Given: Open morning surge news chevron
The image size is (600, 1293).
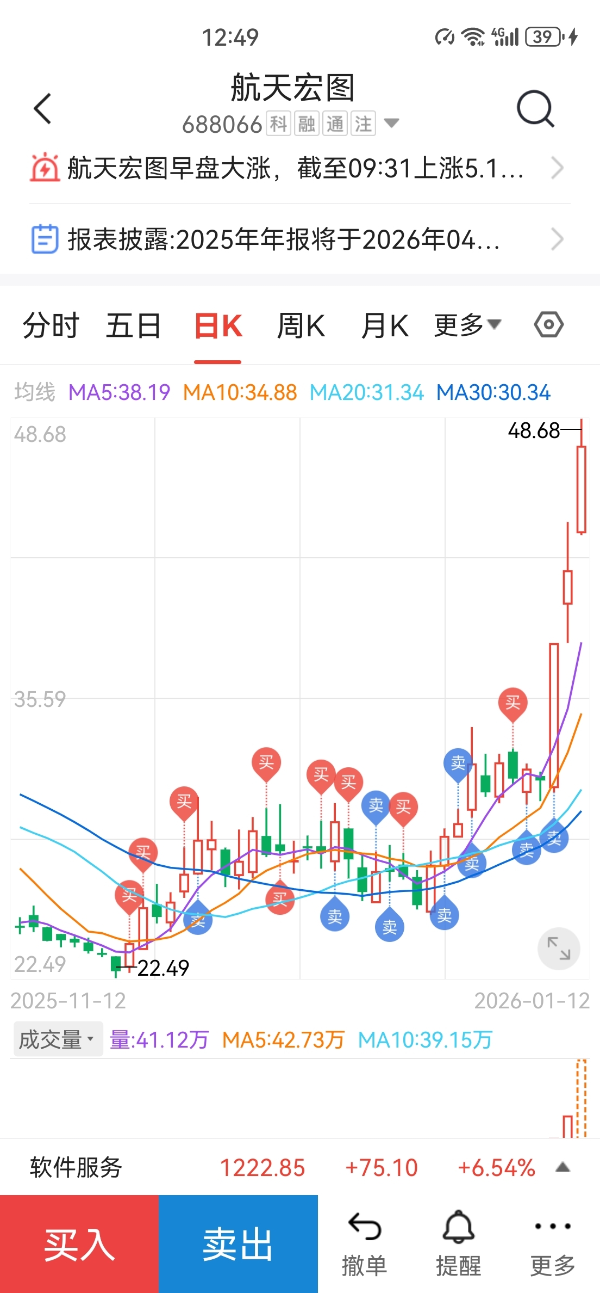Looking at the screenshot, I should click(x=558, y=168).
